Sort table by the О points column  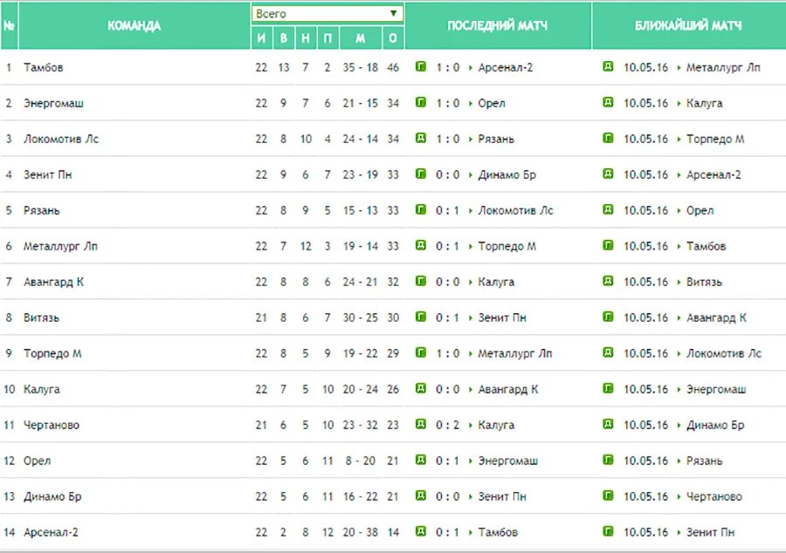(393, 38)
